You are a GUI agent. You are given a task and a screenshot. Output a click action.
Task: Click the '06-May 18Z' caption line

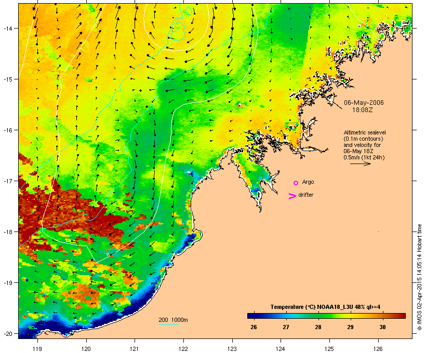coord(358,151)
